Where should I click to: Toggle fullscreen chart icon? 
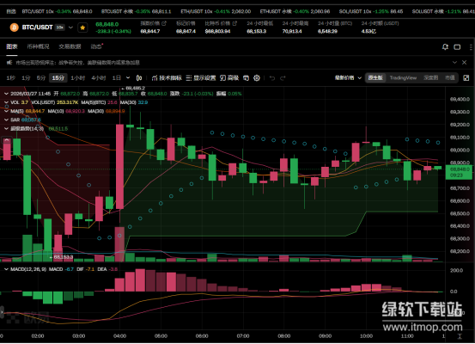coord(466,78)
